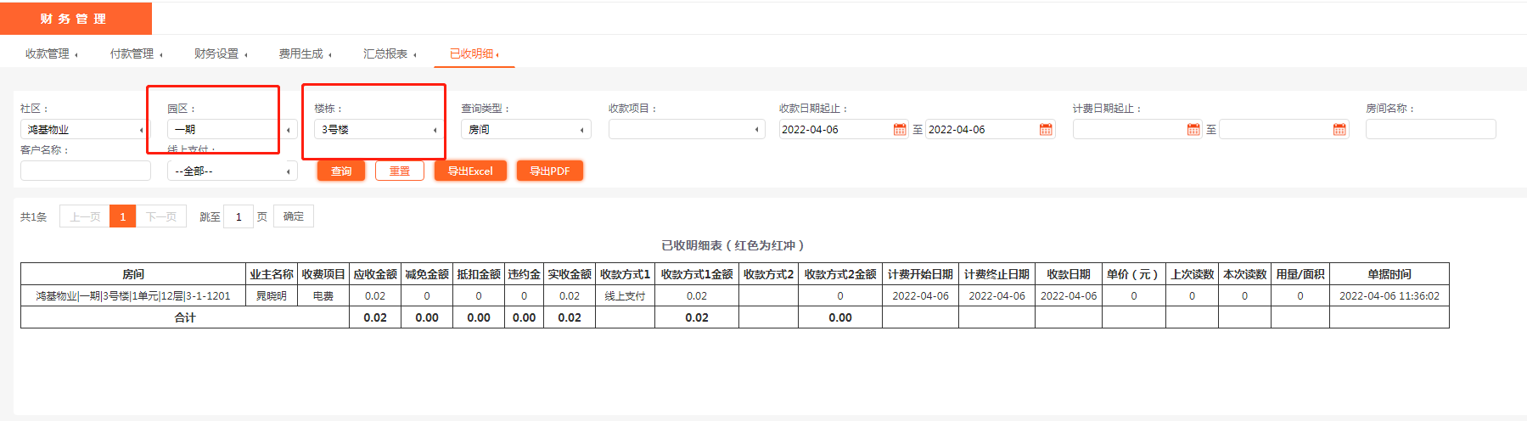Switch to the 已收明细 tab
Image resolution: width=1527 pixels, height=421 pixels.
coord(474,53)
